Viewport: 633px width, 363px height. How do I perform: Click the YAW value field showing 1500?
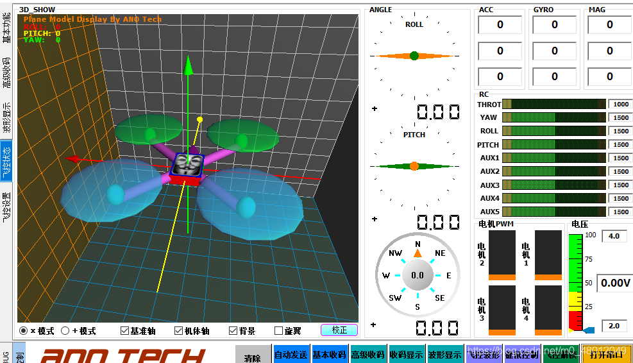point(620,117)
